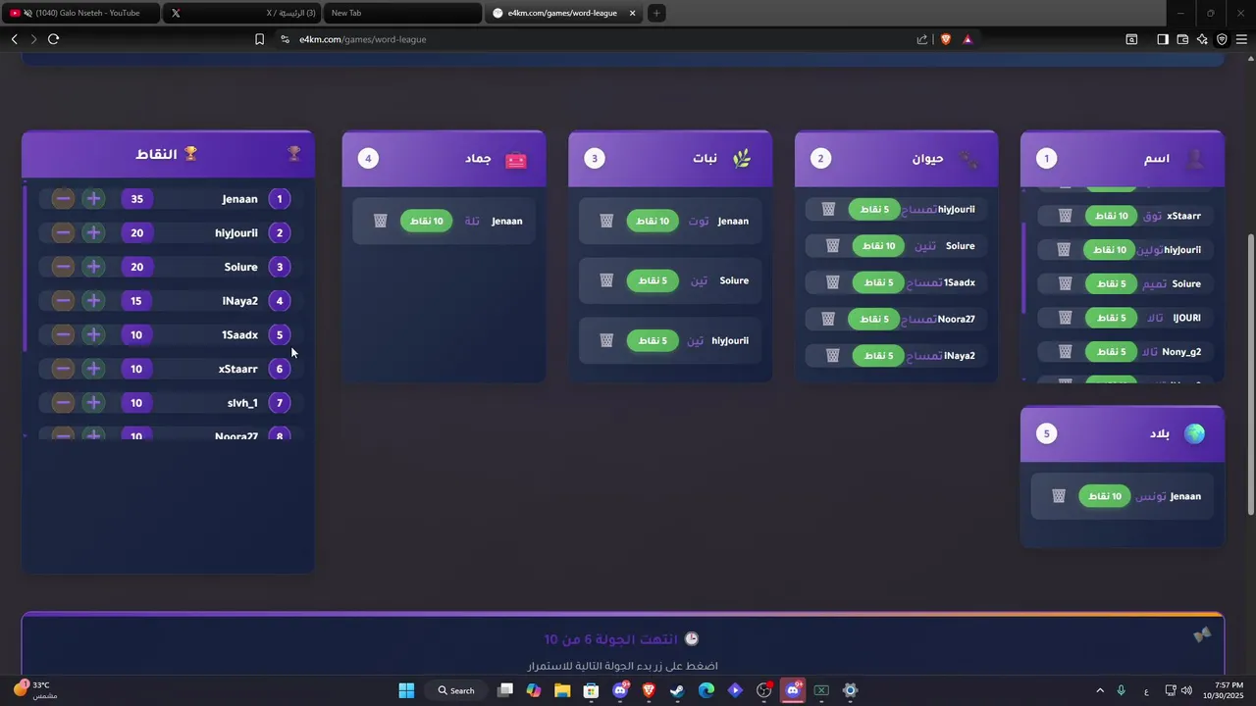
Task: Bookmark this page icon in address bar
Action: pos(259,39)
